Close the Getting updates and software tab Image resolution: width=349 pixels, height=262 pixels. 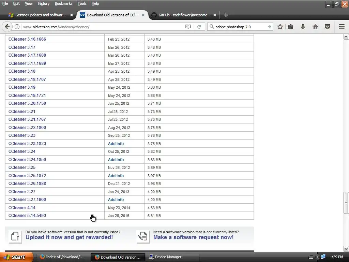click(72, 15)
